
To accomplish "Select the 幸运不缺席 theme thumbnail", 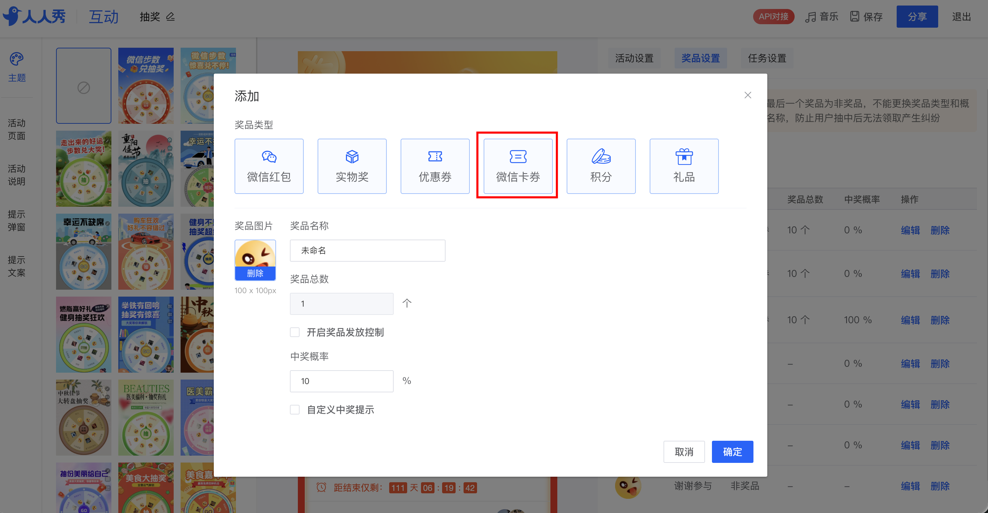I will click(x=84, y=252).
